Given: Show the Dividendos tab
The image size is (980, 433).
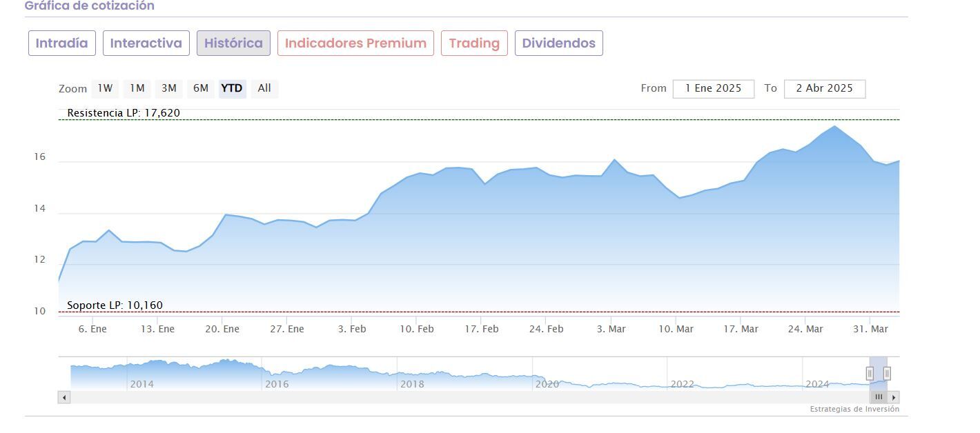Looking at the screenshot, I should (558, 43).
